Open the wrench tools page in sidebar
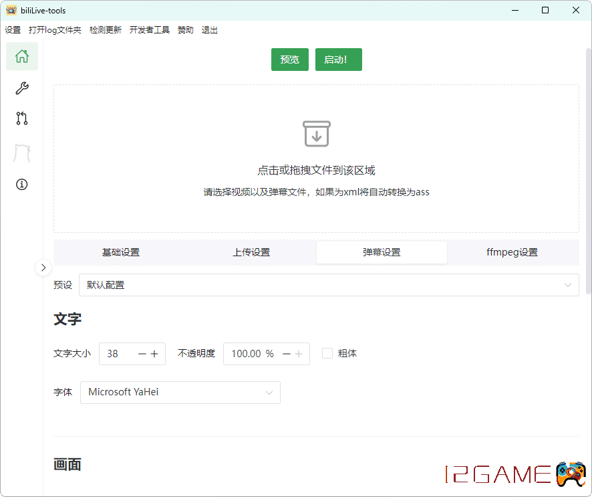 tap(22, 88)
